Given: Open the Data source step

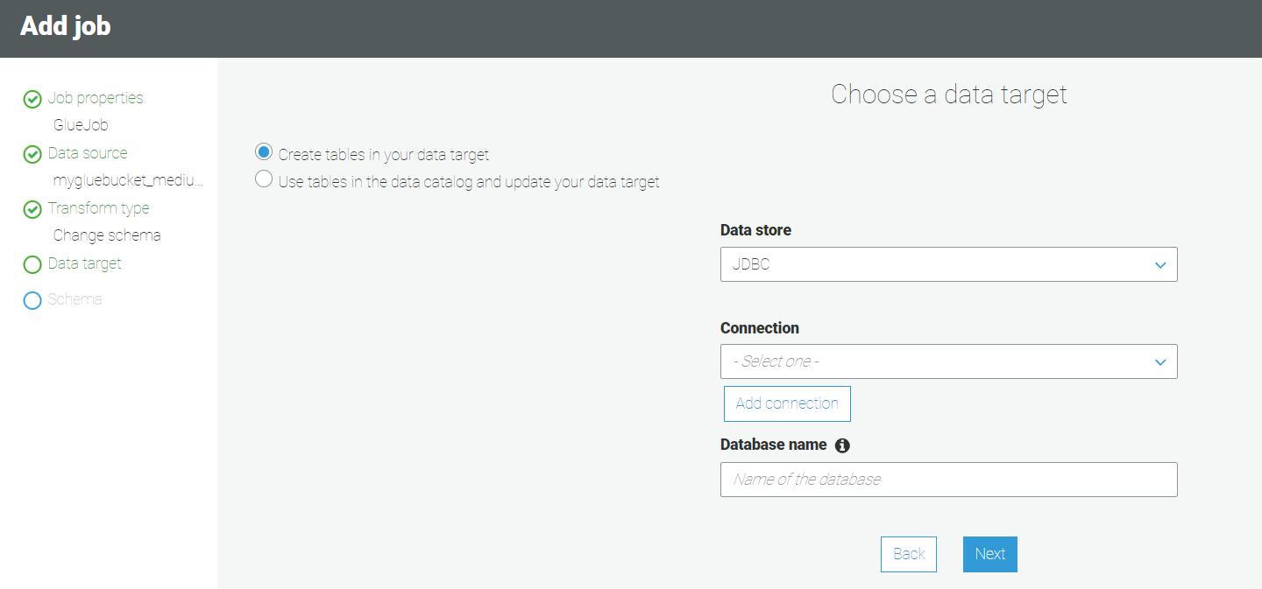Looking at the screenshot, I should click(88, 153).
